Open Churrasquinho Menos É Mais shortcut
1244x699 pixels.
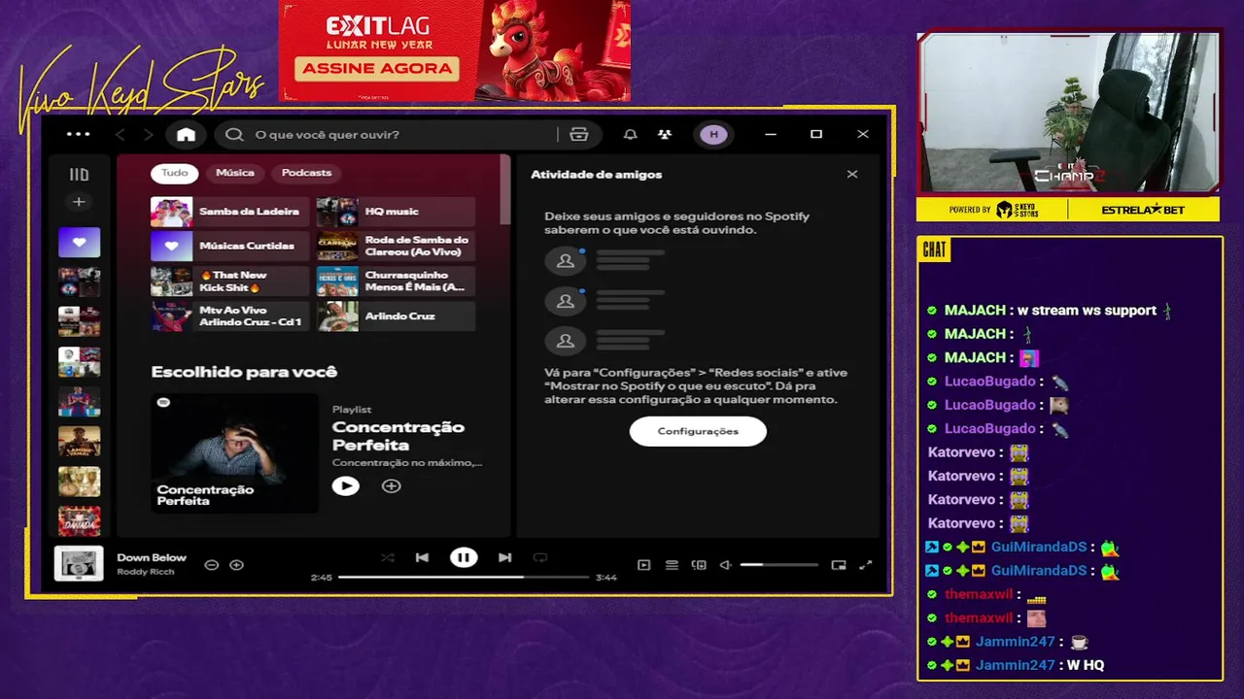pyautogui.click(x=396, y=282)
